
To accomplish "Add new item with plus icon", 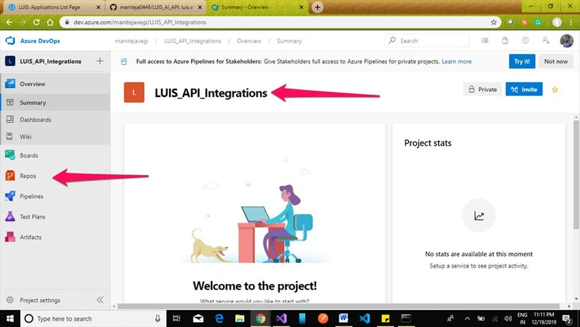I will 100,61.
